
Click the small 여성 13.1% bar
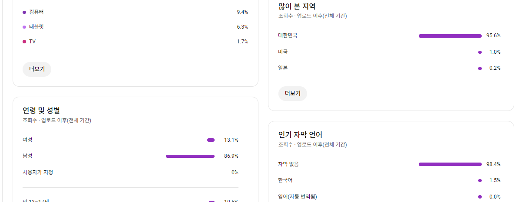pos(211,140)
